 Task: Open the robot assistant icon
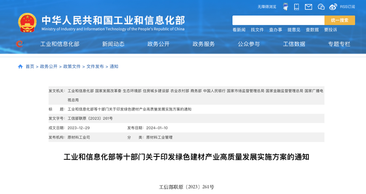pyautogui.click(x=285, y=7)
